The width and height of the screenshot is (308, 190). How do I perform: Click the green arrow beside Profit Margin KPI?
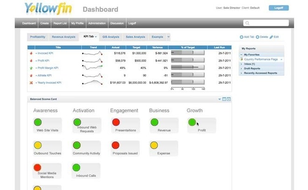click(31, 68)
